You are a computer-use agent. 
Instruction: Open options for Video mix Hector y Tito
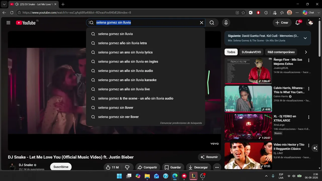[x=309, y=145]
